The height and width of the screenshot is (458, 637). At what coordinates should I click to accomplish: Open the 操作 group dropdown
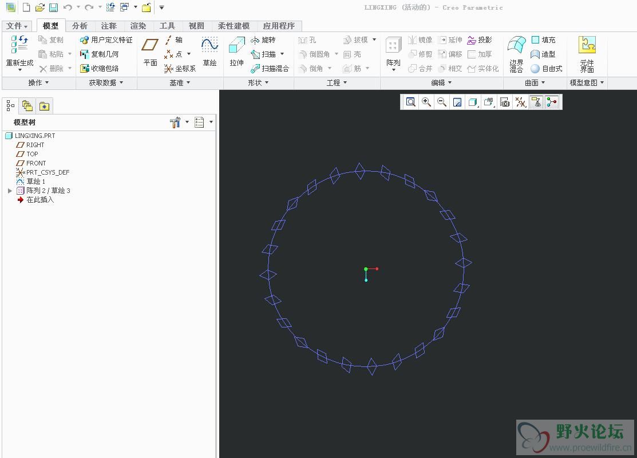(x=39, y=83)
